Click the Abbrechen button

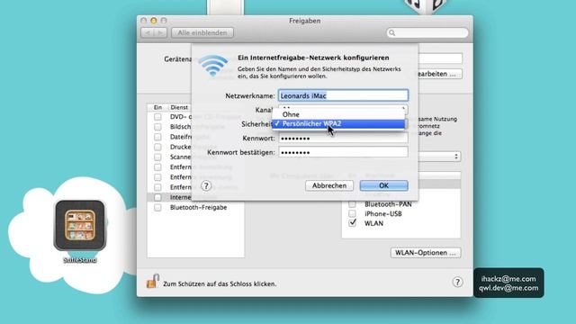(329, 185)
